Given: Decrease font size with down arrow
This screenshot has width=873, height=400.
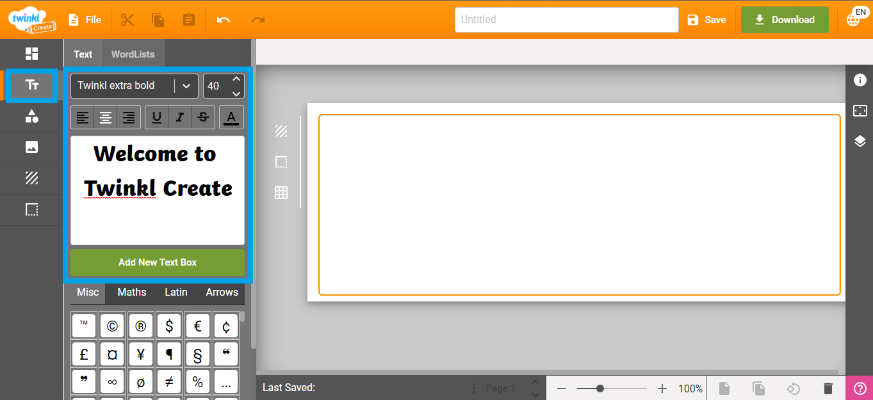Looking at the screenshot, I should [236, 93].
